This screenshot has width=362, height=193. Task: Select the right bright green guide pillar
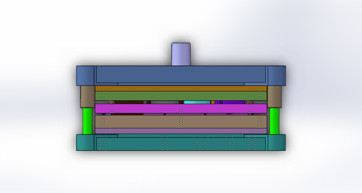[274, 121]
